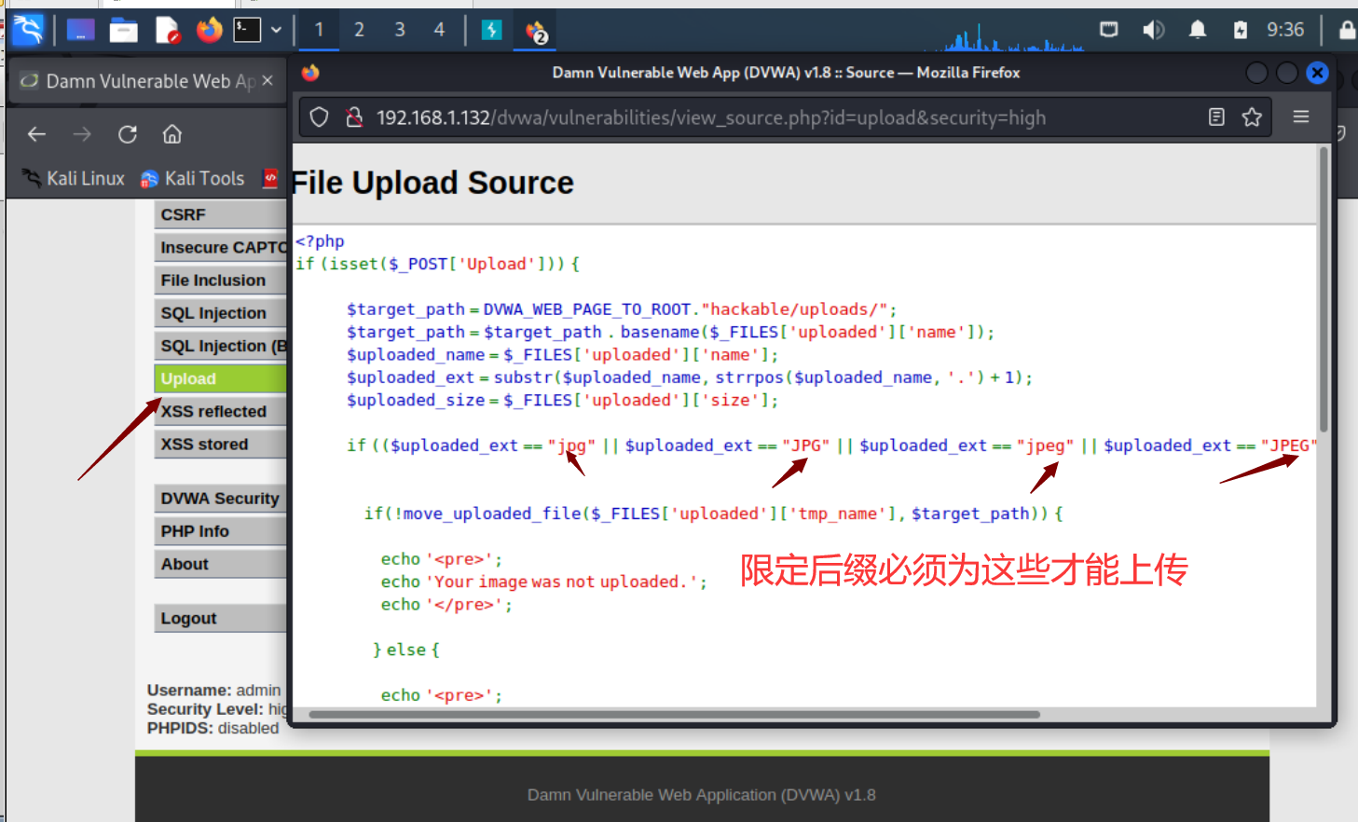The width and height of the screenshot is (1358, 822).
Task: Switch to workspace 1
Action: [319, 30]
